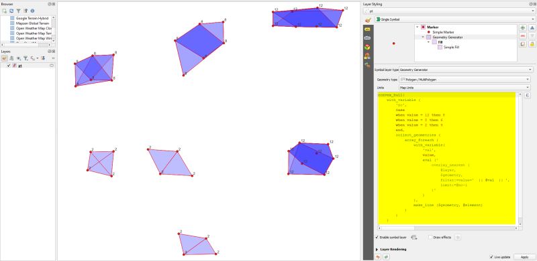Refresh the Browser panel
The height and width of the screenshot is (261, 537).
click(x=11, y=11)
